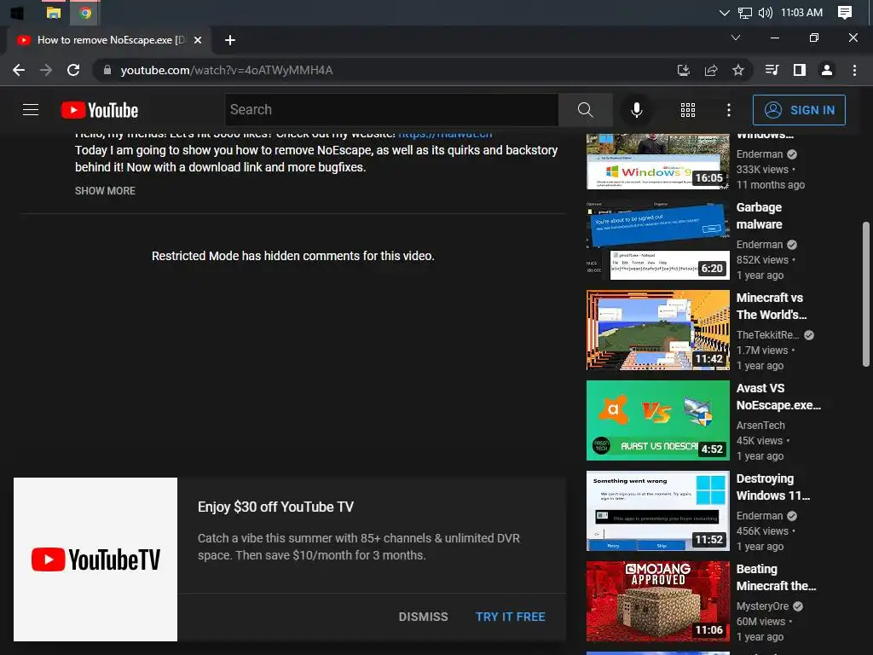Go forward in Chrome

point(46,70)
